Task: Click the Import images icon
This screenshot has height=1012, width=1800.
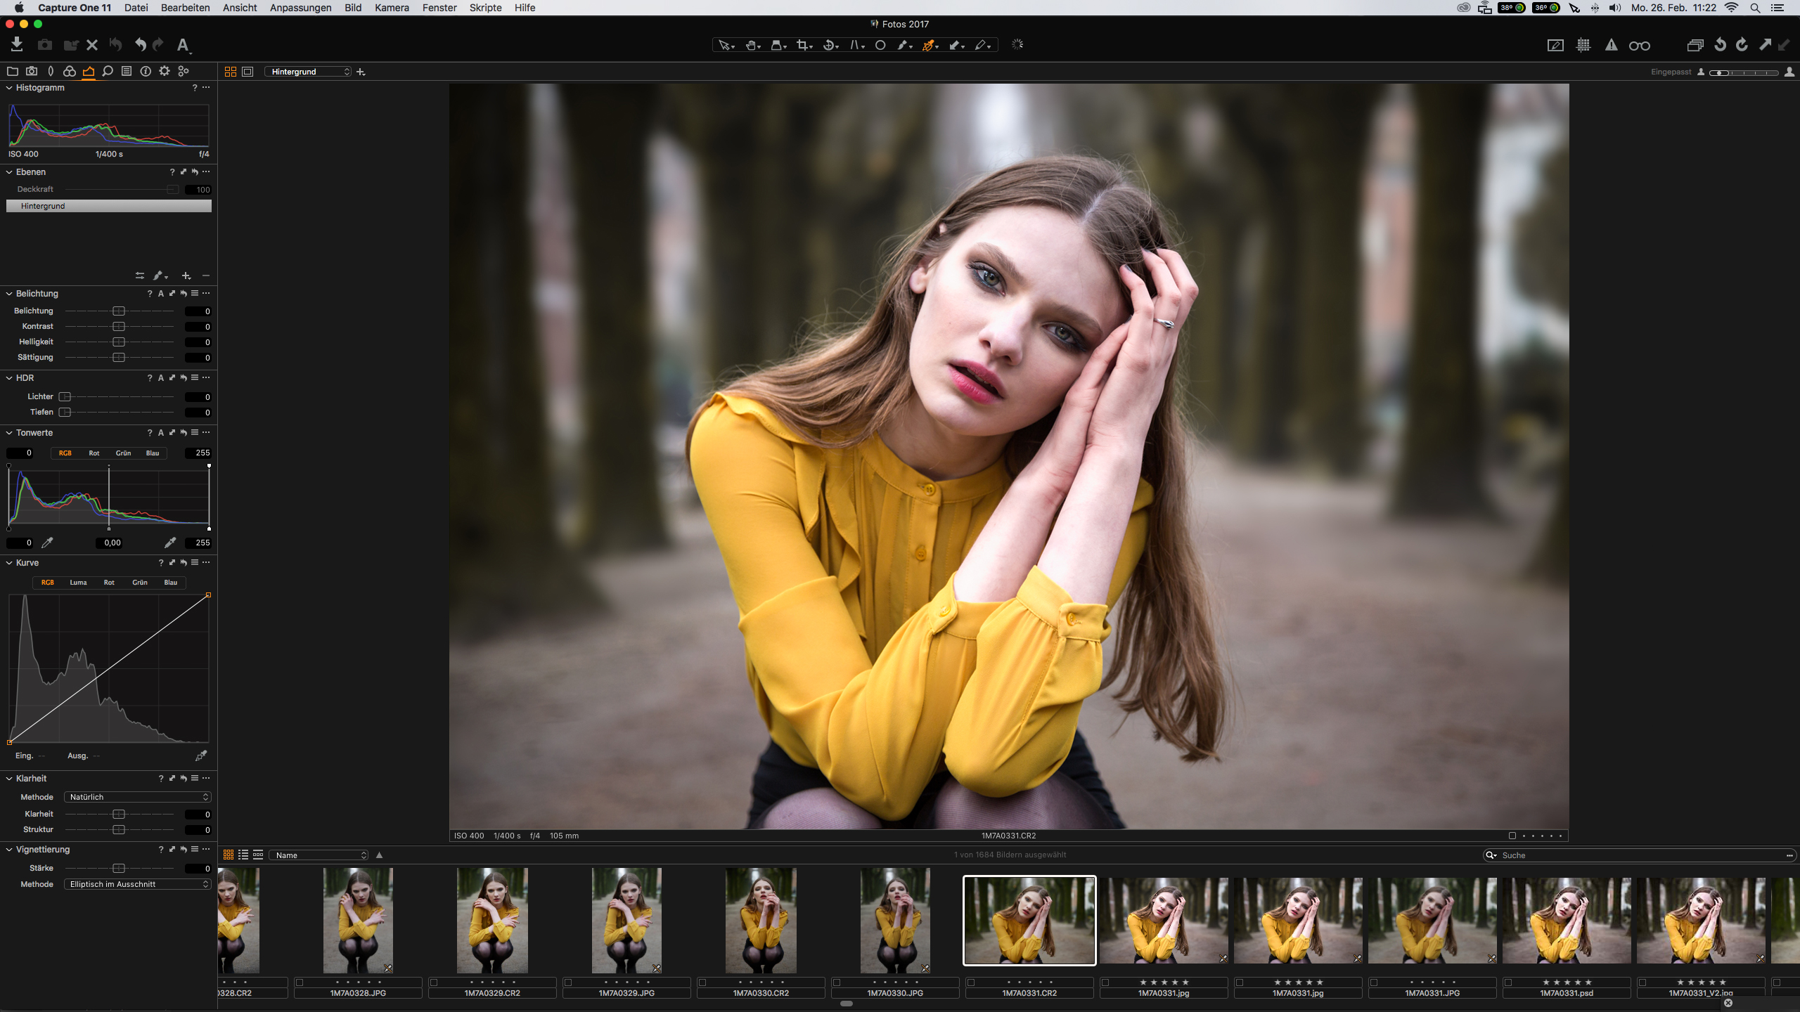Action: click(x=17, y=45)
